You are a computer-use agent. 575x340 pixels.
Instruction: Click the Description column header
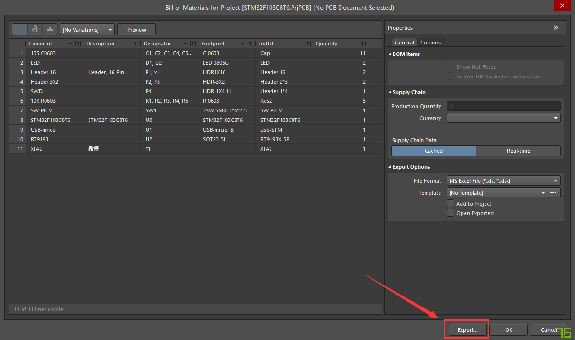tap(100, 44)
